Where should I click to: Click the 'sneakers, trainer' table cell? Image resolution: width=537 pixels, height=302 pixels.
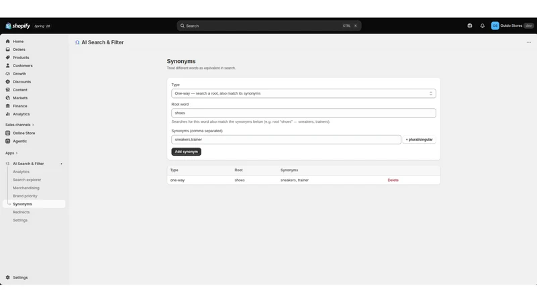point(295,180)
